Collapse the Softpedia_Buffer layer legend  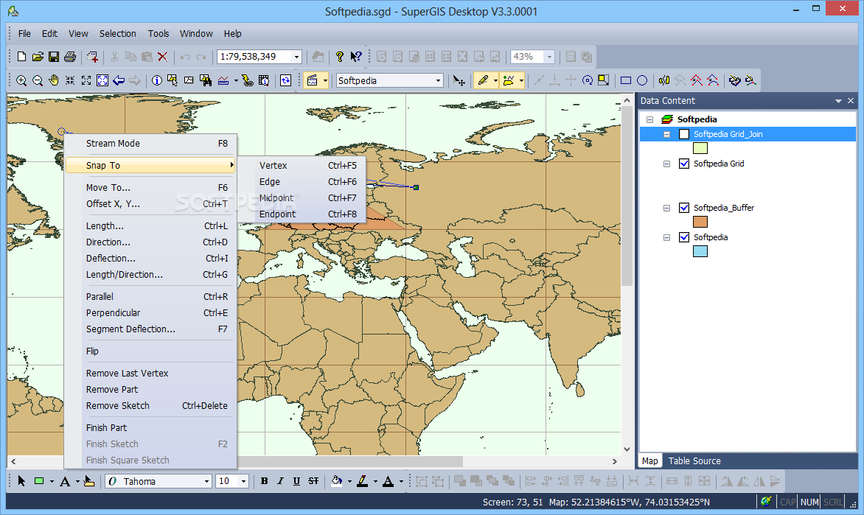666,209
